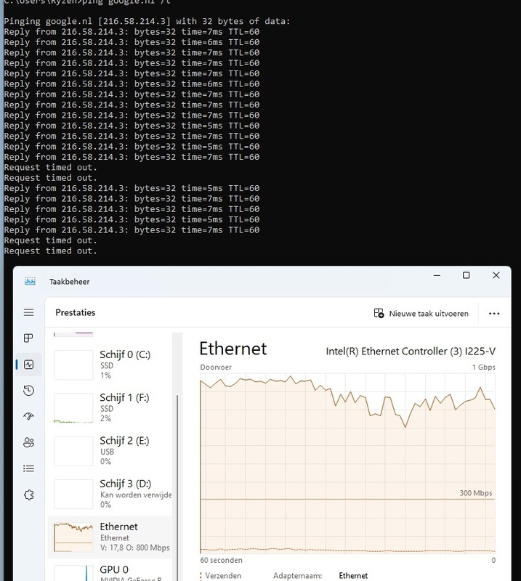Select Schijf 0 (C:) in performance list
This screenshot has width=521, height=581.
pos(110,365)
